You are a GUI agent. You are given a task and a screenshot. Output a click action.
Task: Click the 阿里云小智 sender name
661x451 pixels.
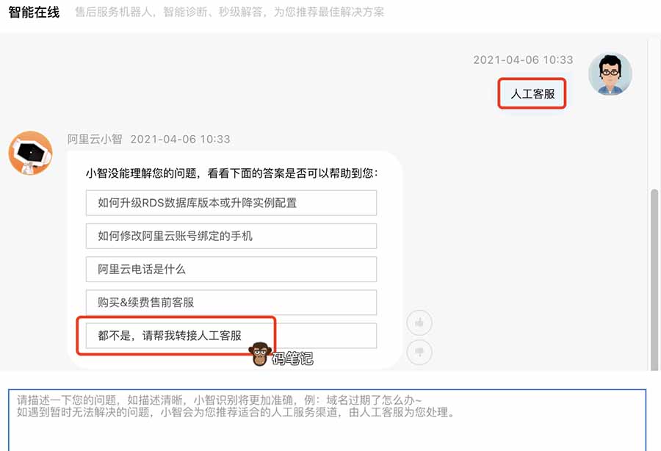point(95,139)
